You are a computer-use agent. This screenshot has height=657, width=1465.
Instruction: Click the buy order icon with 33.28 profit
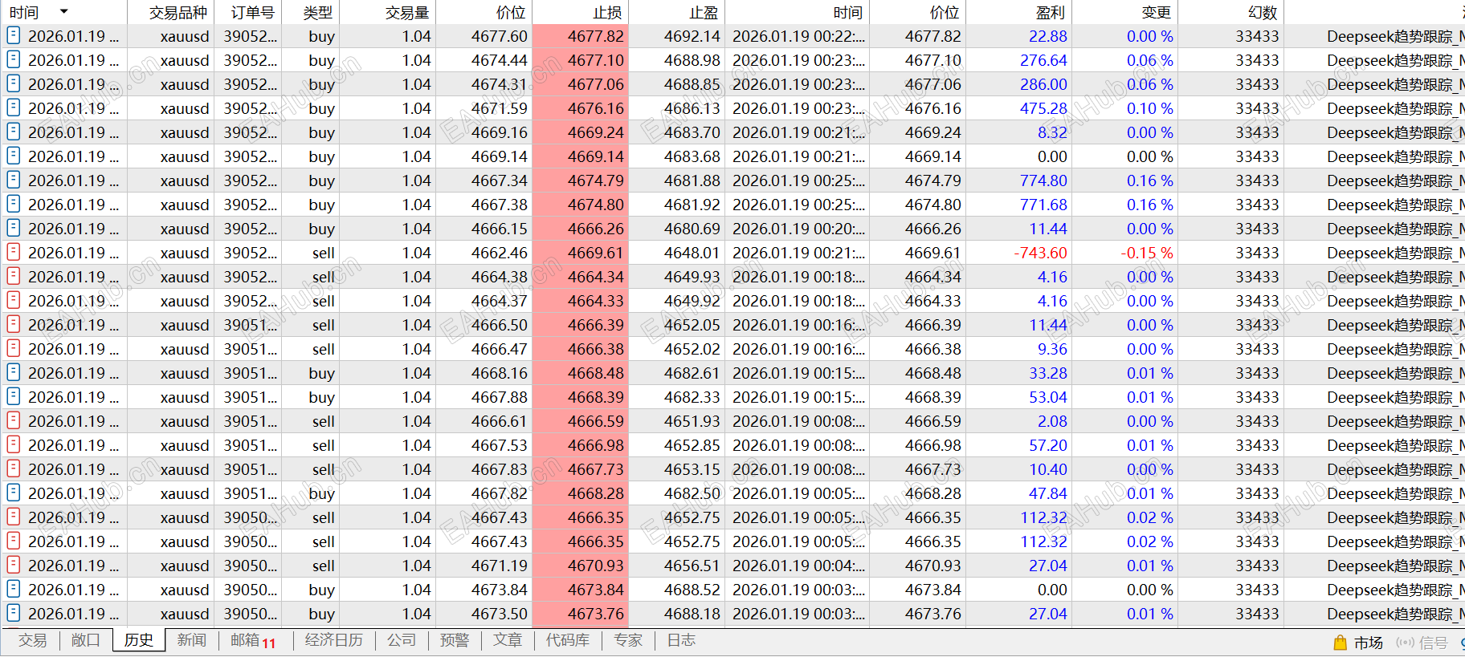point(13,372)
